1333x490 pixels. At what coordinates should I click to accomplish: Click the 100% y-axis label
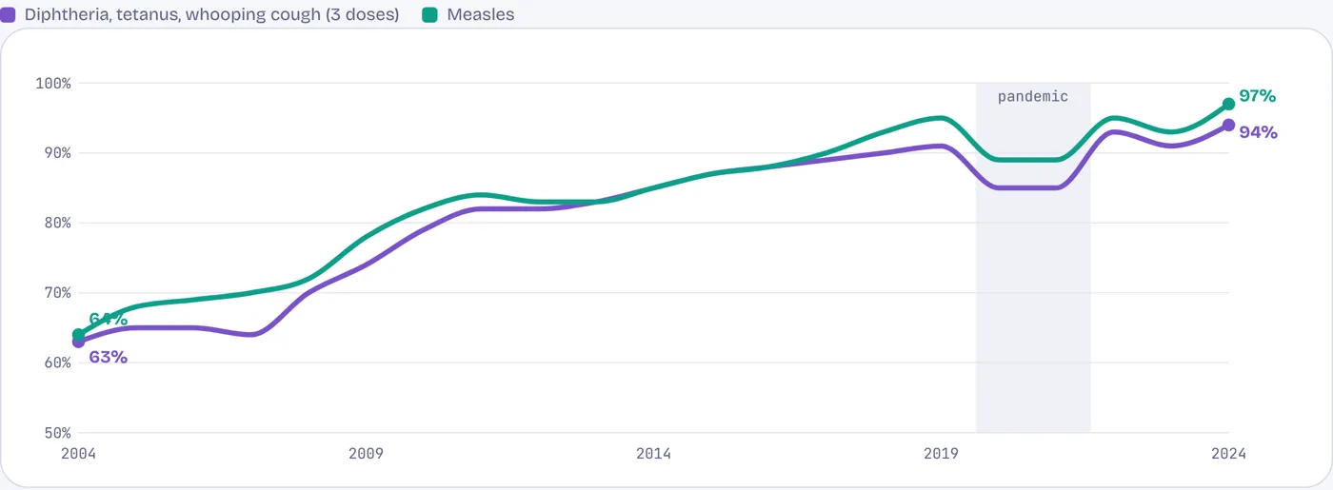click(x=53, y=83)
